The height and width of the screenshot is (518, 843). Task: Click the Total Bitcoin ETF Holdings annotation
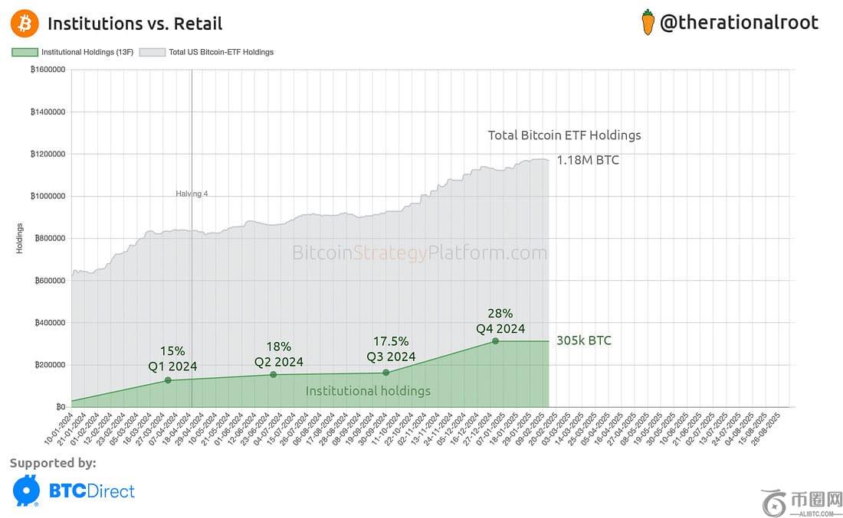click(x=564, y=135)
